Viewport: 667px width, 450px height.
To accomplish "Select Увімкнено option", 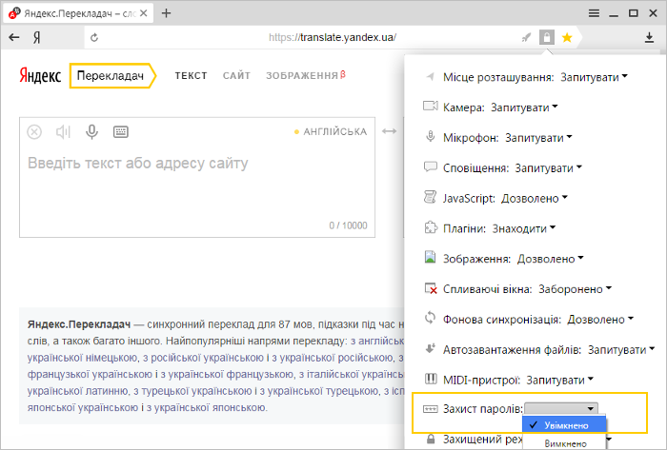I will tap(564, 425).
